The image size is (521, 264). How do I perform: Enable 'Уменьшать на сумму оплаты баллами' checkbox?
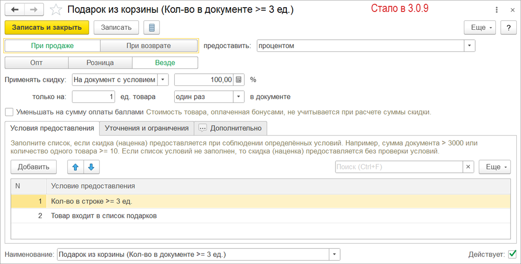click(9, 112)
